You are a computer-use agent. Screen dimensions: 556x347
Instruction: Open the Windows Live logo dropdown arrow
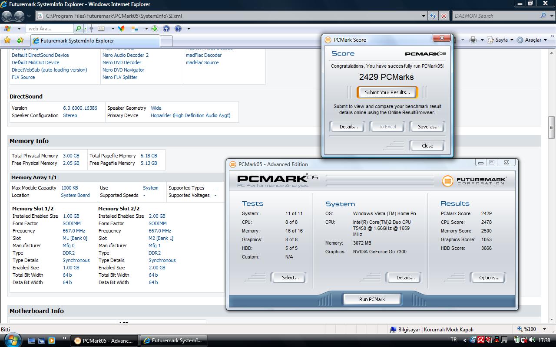coord(19,29)
